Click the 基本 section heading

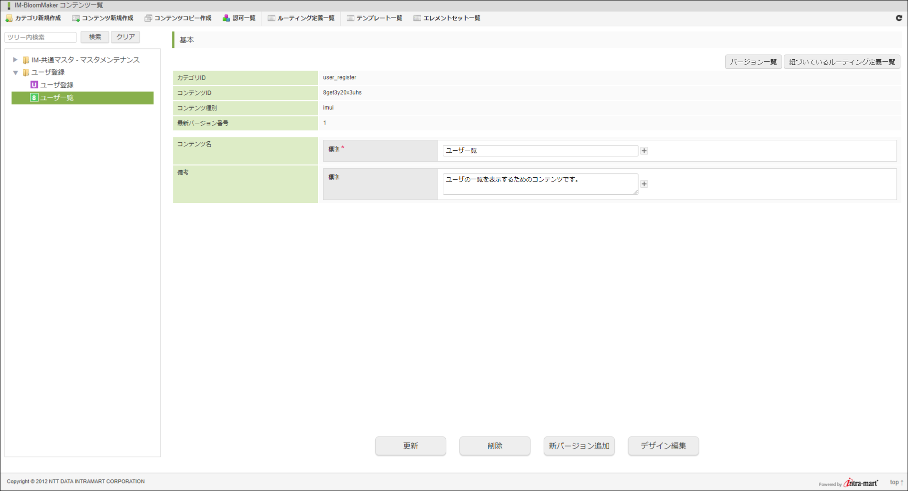pyautogui.click(x=187, y=40)
